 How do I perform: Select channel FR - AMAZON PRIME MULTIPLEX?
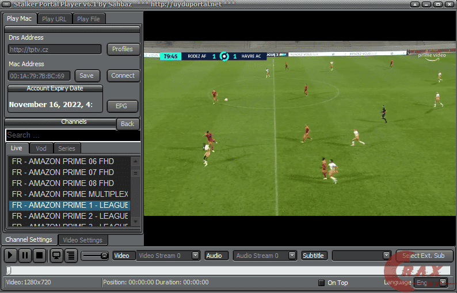[70, 194]
